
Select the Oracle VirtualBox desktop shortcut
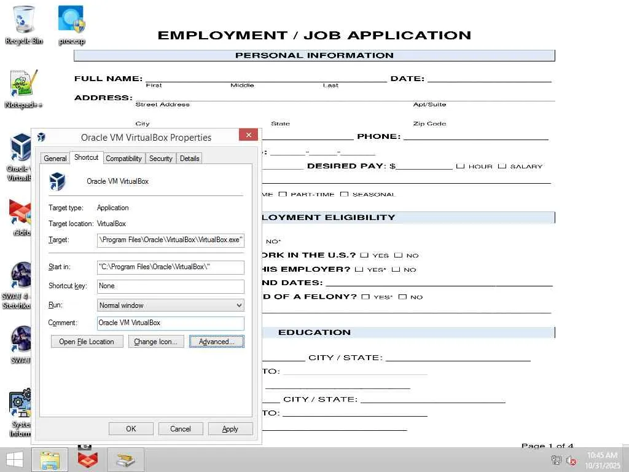(x=18, y=157)
